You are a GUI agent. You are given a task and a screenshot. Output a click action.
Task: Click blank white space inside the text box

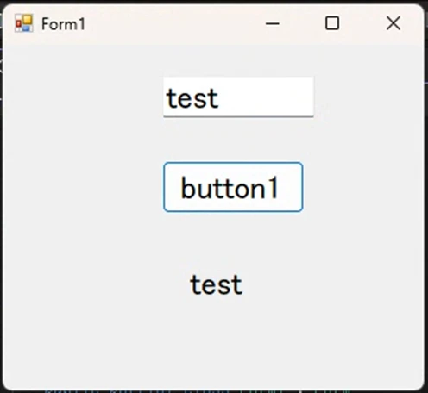267,97
